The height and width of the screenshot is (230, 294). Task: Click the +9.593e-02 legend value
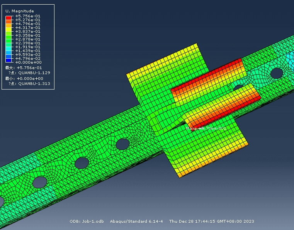28,54
